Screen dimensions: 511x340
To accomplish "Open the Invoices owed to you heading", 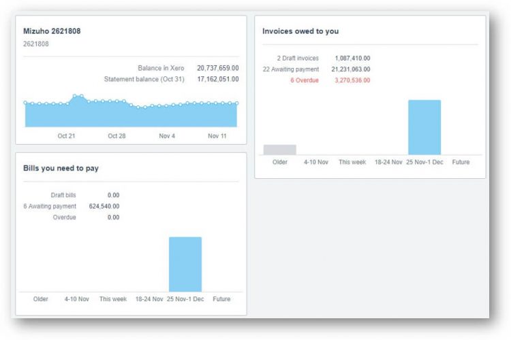I will [x=300, y=31].
